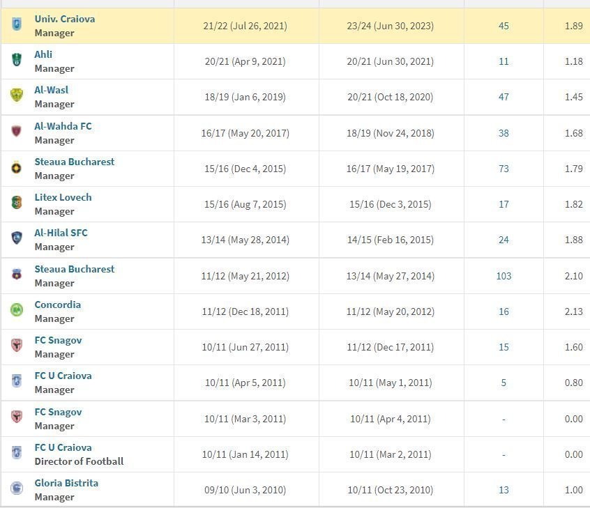Click the 15 matches link for FC Snagov

point(504,347)
